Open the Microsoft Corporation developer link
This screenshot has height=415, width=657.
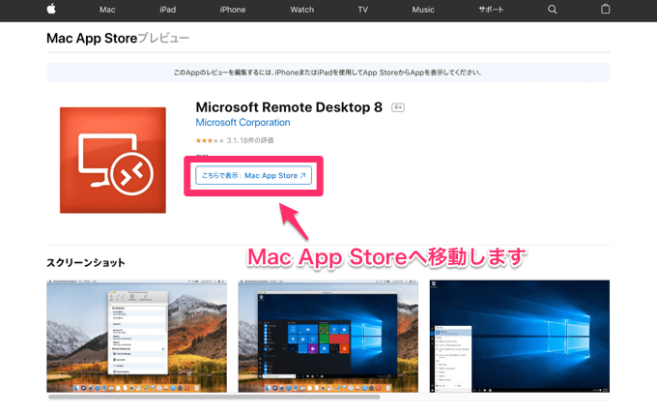pyautogui.click(x=243, y=123)
